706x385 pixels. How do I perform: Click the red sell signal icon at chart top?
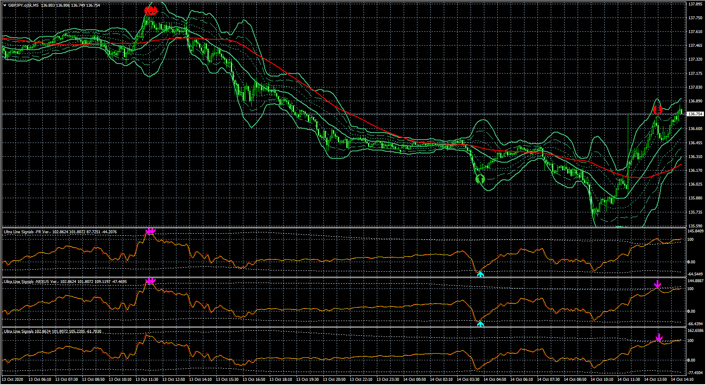pos(151,11)
